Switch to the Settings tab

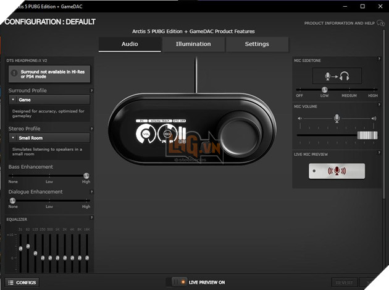[x=257, y=45]
